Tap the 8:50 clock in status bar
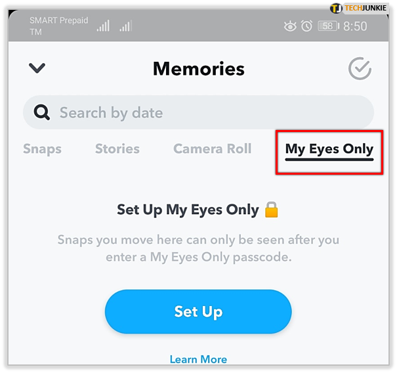Viewport: 397px width, 373px height. [355, 26]
